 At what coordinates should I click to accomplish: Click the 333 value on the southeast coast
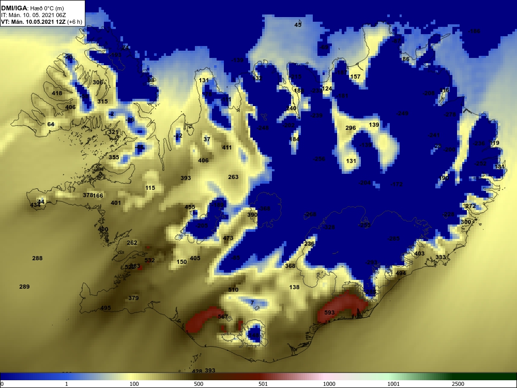[x=440, y=257]
